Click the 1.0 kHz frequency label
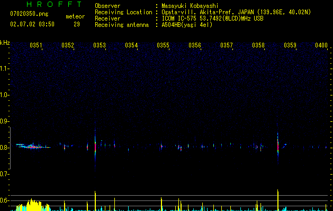The height and width of the screenshot is (211, 333). [4, 95]
